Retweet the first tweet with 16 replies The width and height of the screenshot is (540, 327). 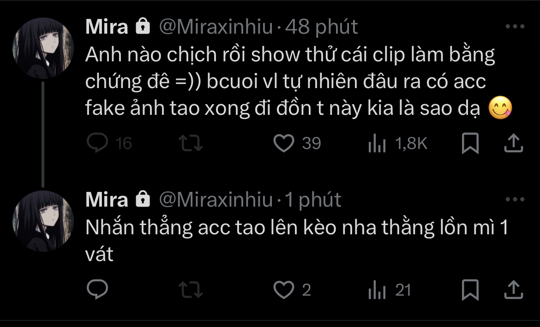tap(191, 144)
